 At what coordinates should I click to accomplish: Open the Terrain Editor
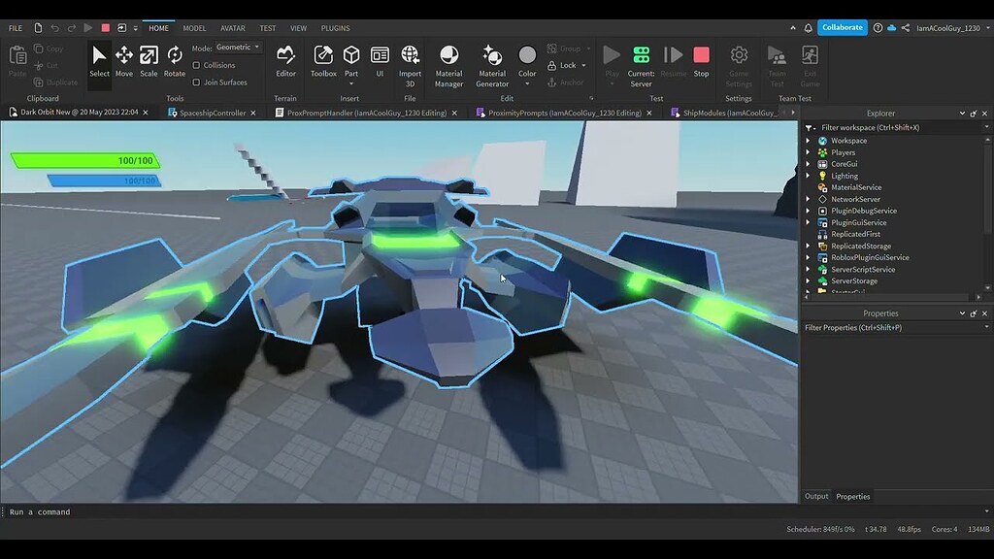tap(285, 60)
